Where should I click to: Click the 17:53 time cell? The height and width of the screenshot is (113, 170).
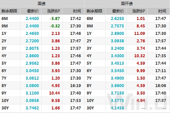pos(75,101)
